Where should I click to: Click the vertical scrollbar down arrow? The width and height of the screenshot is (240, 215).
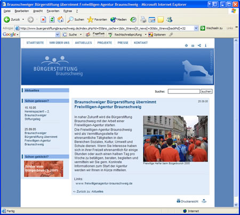click(x=236, y=205)
